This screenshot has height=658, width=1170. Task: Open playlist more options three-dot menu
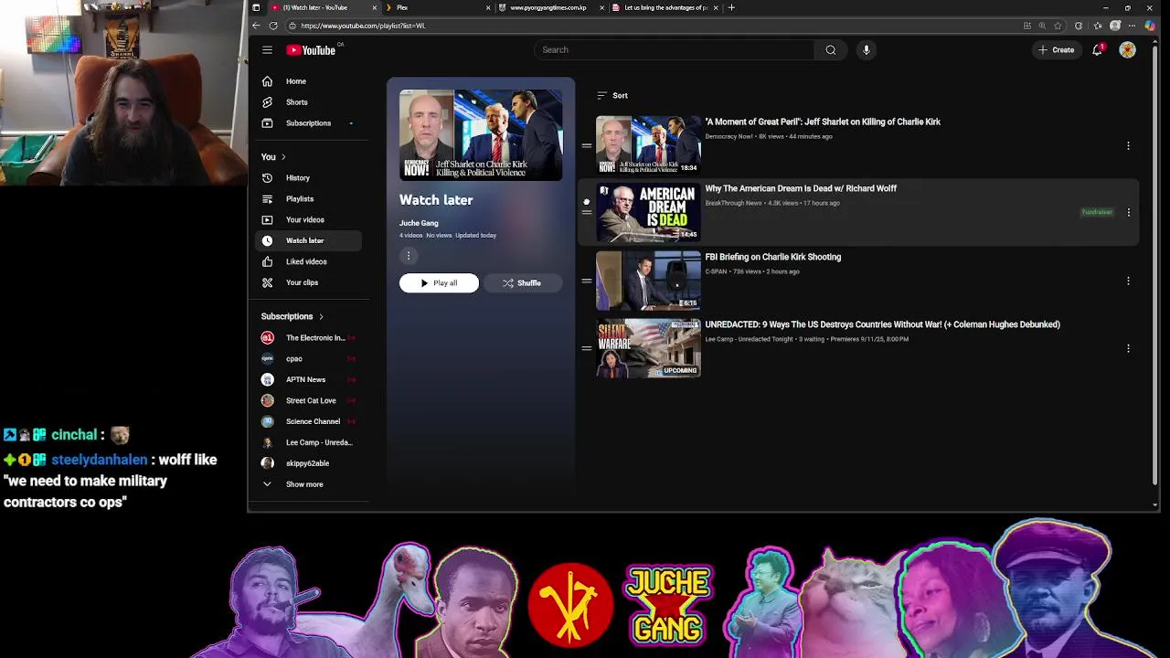tap(409, 256)
